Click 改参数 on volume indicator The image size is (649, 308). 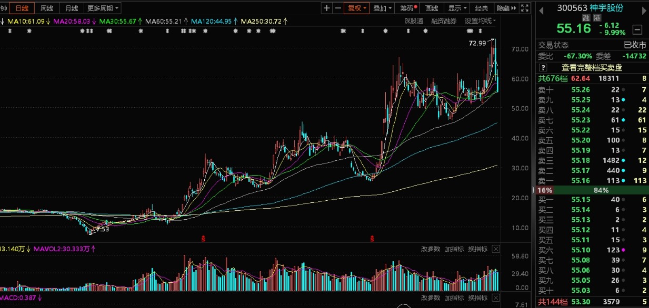pyautogui.click(x=431, y=249)
